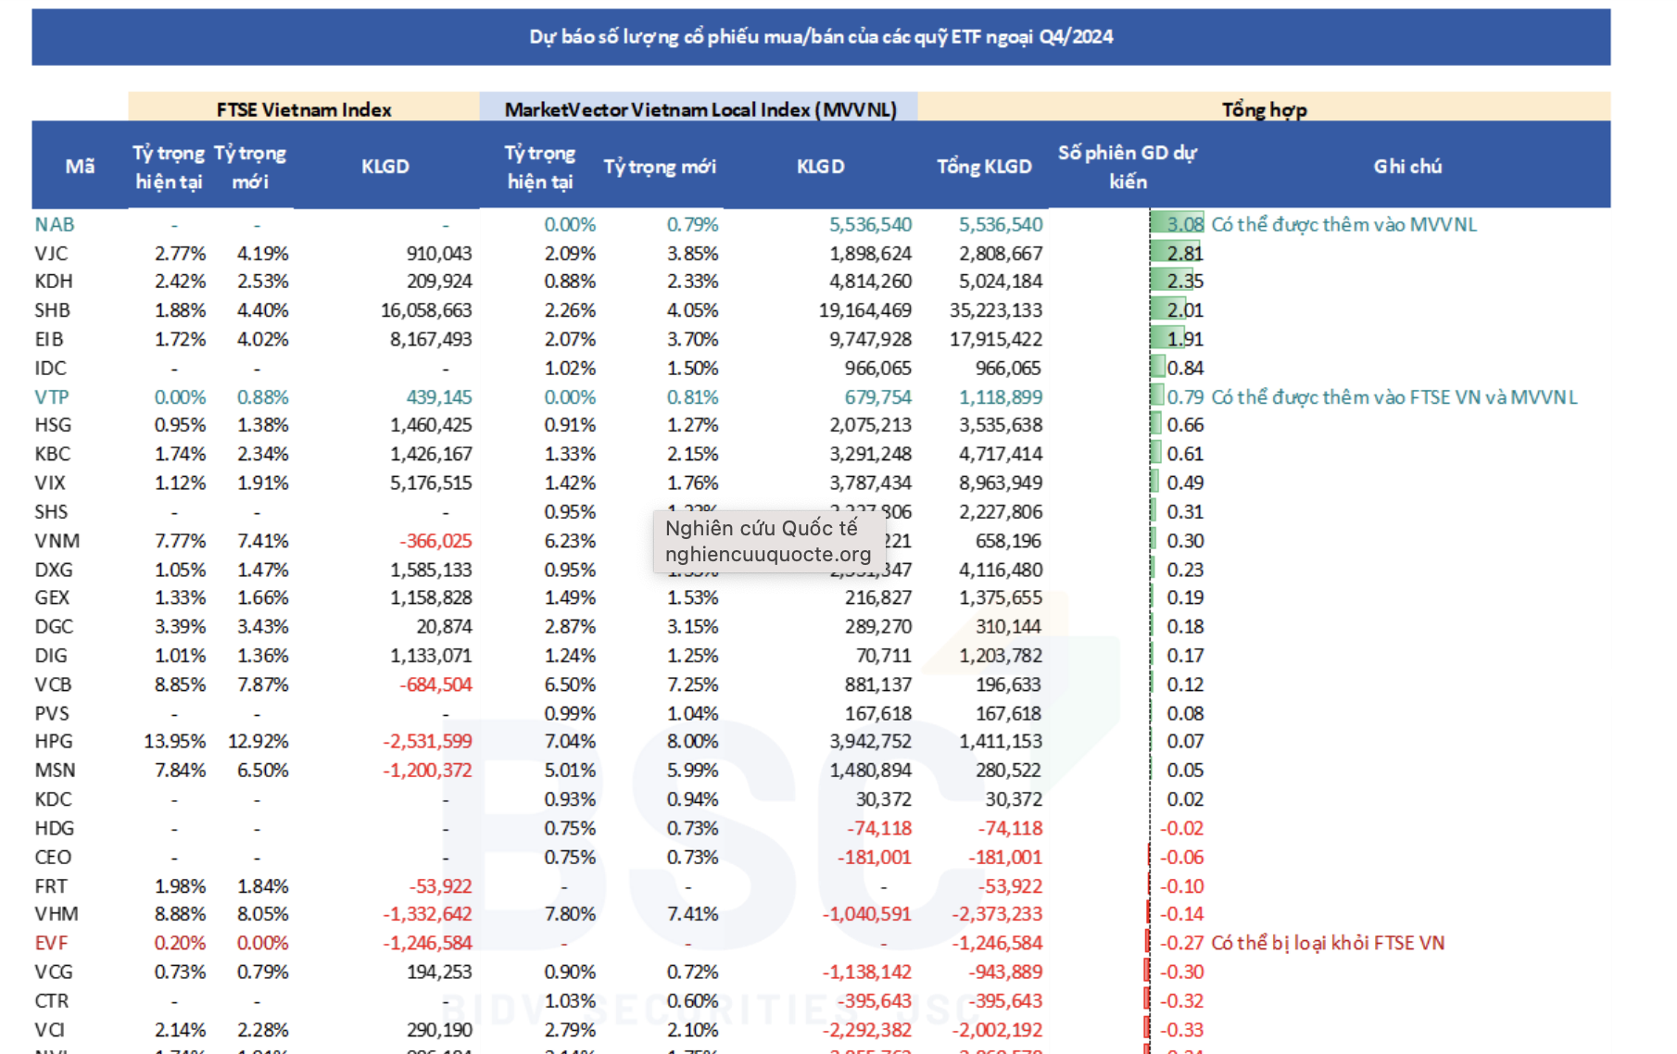Select the MarketVector Vietnam Local Index header
This screenshot has height=1054, width=1677.
coord(700,109)
